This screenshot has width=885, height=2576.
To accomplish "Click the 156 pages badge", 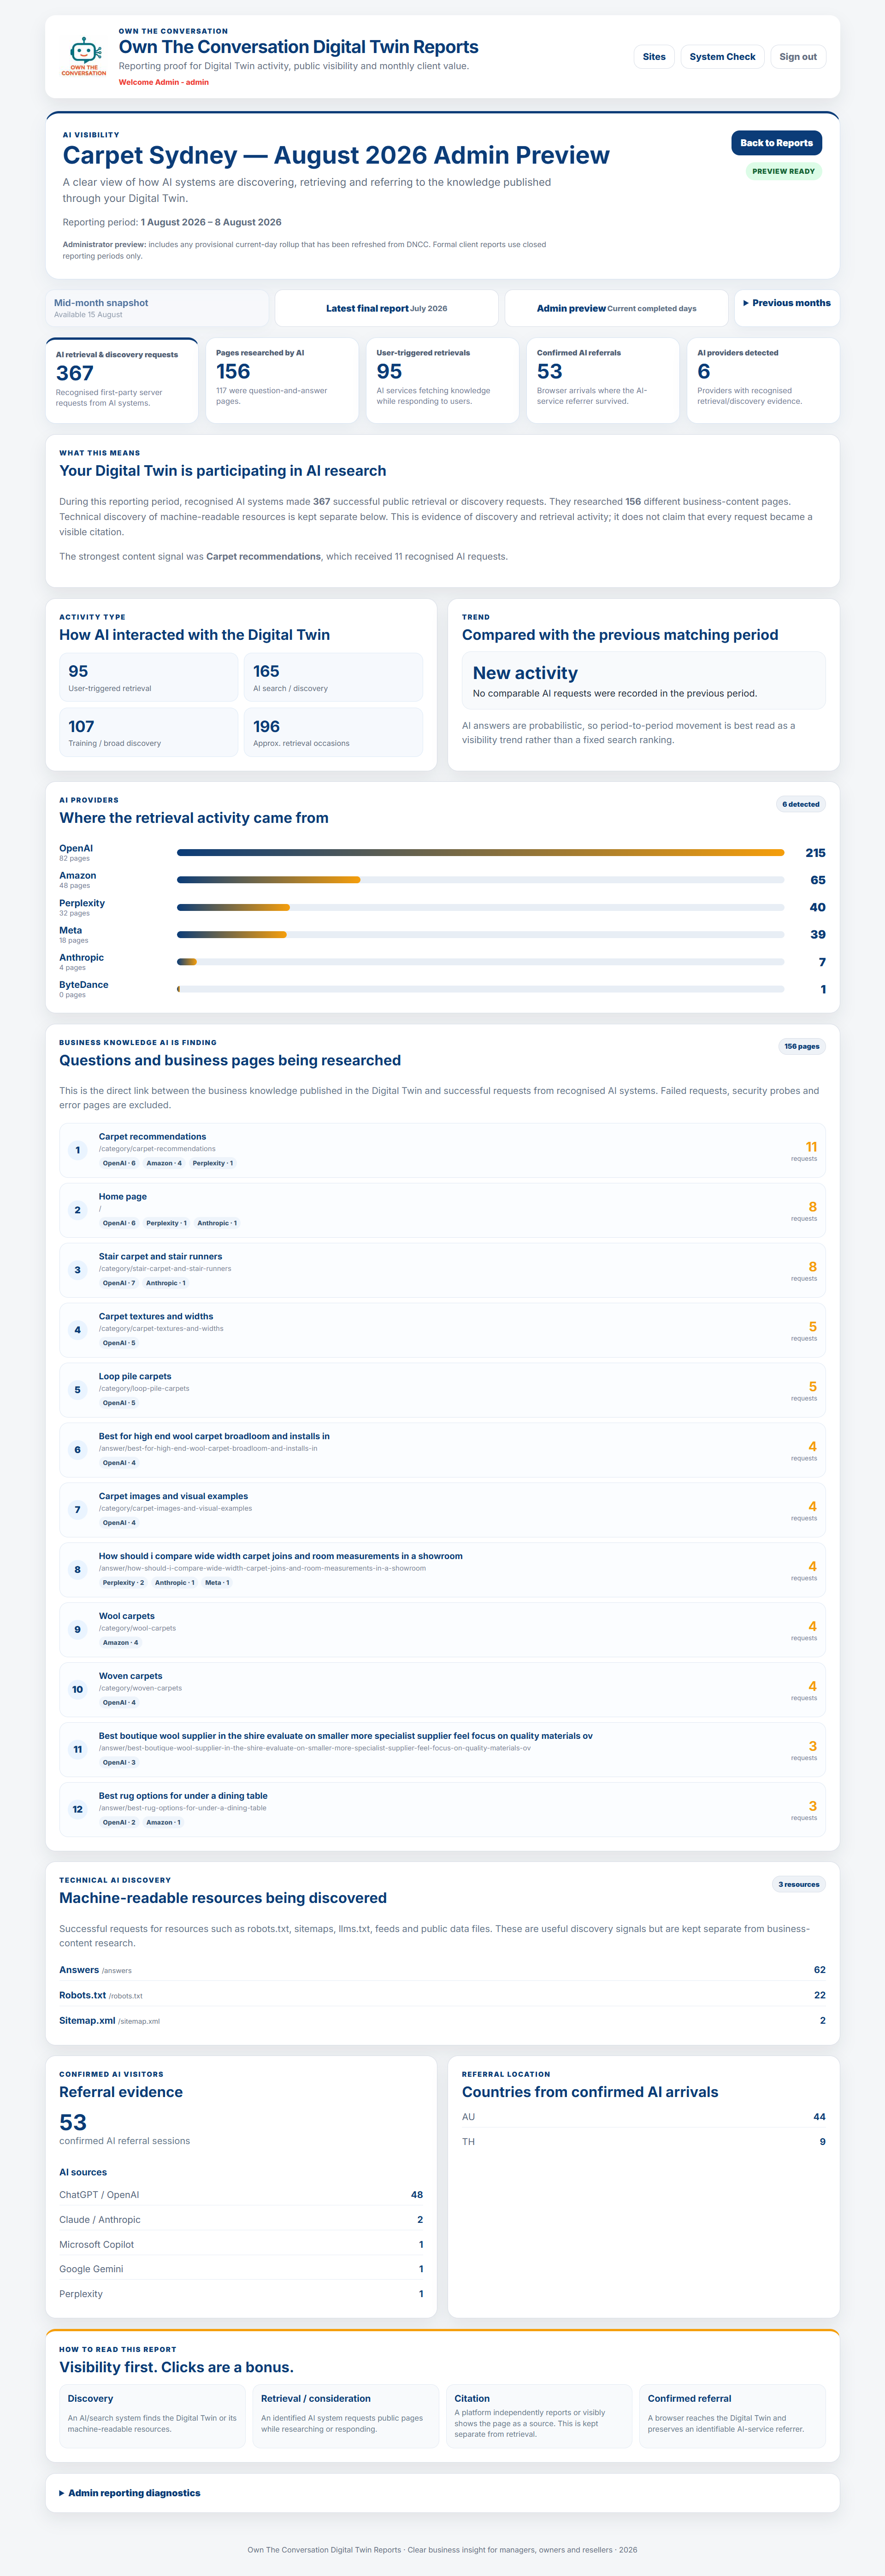I will coord(802,1046).
